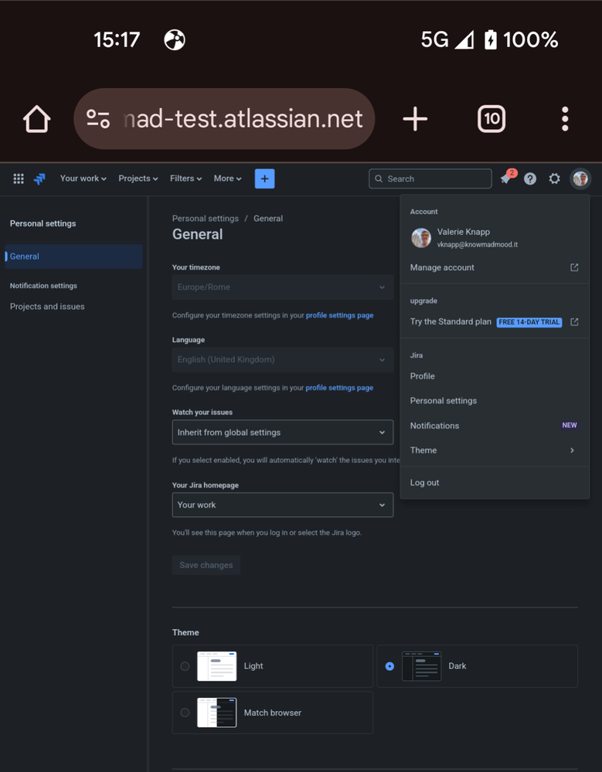The image size is (602, 772).
Task: Open the Settings gear icon
Action: click(x=554, y=179)
